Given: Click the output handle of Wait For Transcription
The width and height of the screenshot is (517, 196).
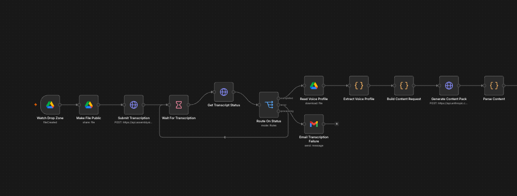Looking at the screenshot, I should (188, 105).
